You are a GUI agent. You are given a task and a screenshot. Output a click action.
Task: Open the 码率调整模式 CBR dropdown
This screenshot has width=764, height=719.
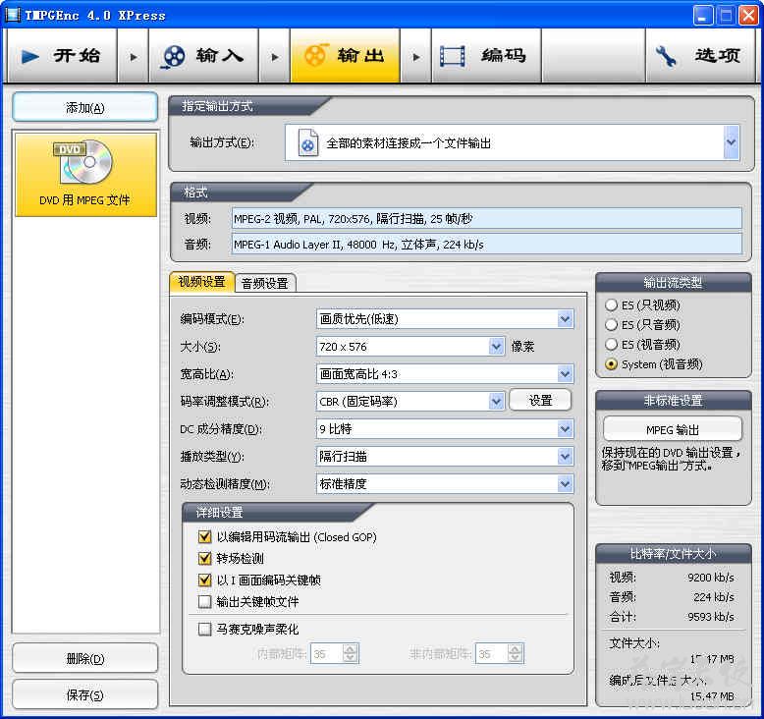coord(496,401)
